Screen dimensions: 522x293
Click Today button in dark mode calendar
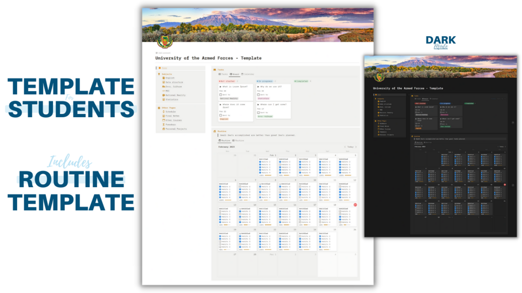501,146
